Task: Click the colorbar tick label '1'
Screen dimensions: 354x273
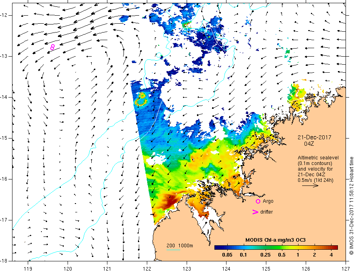Action: [298, 255]
